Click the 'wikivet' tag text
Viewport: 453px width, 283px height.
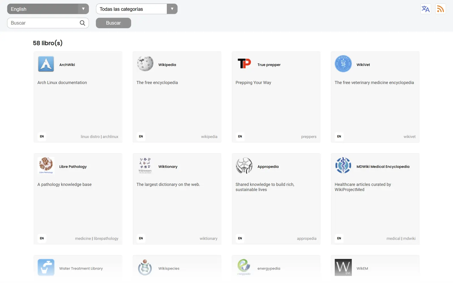[x=409, y=137]
